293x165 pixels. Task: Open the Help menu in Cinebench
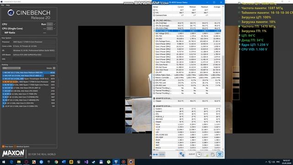pos(8,5)
